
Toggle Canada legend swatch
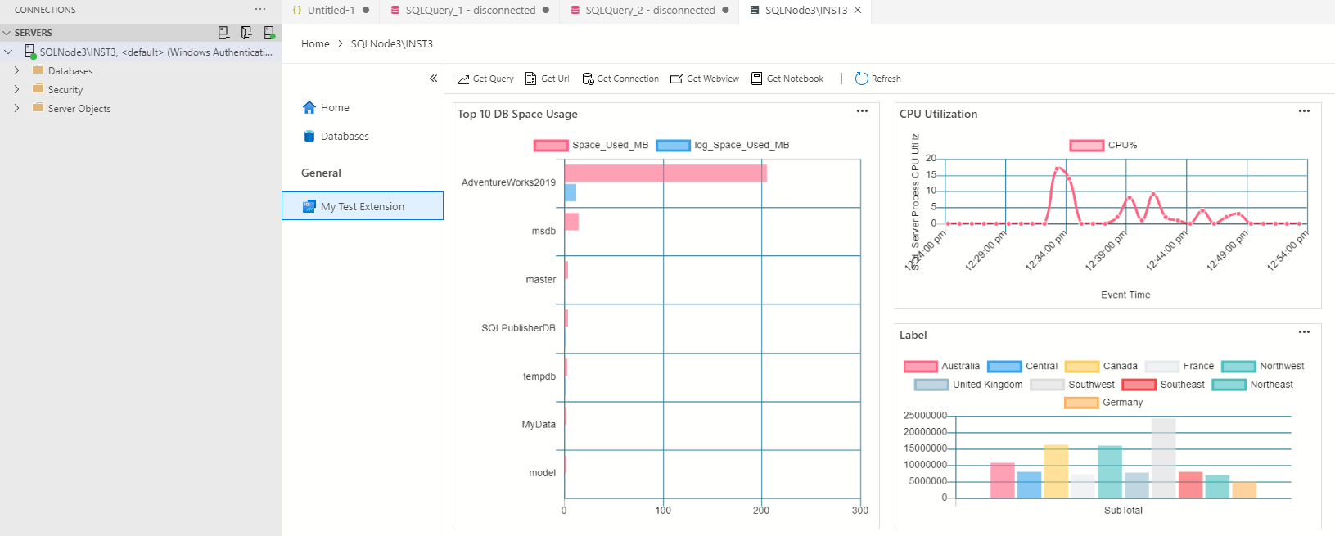tap(1082, 367)
